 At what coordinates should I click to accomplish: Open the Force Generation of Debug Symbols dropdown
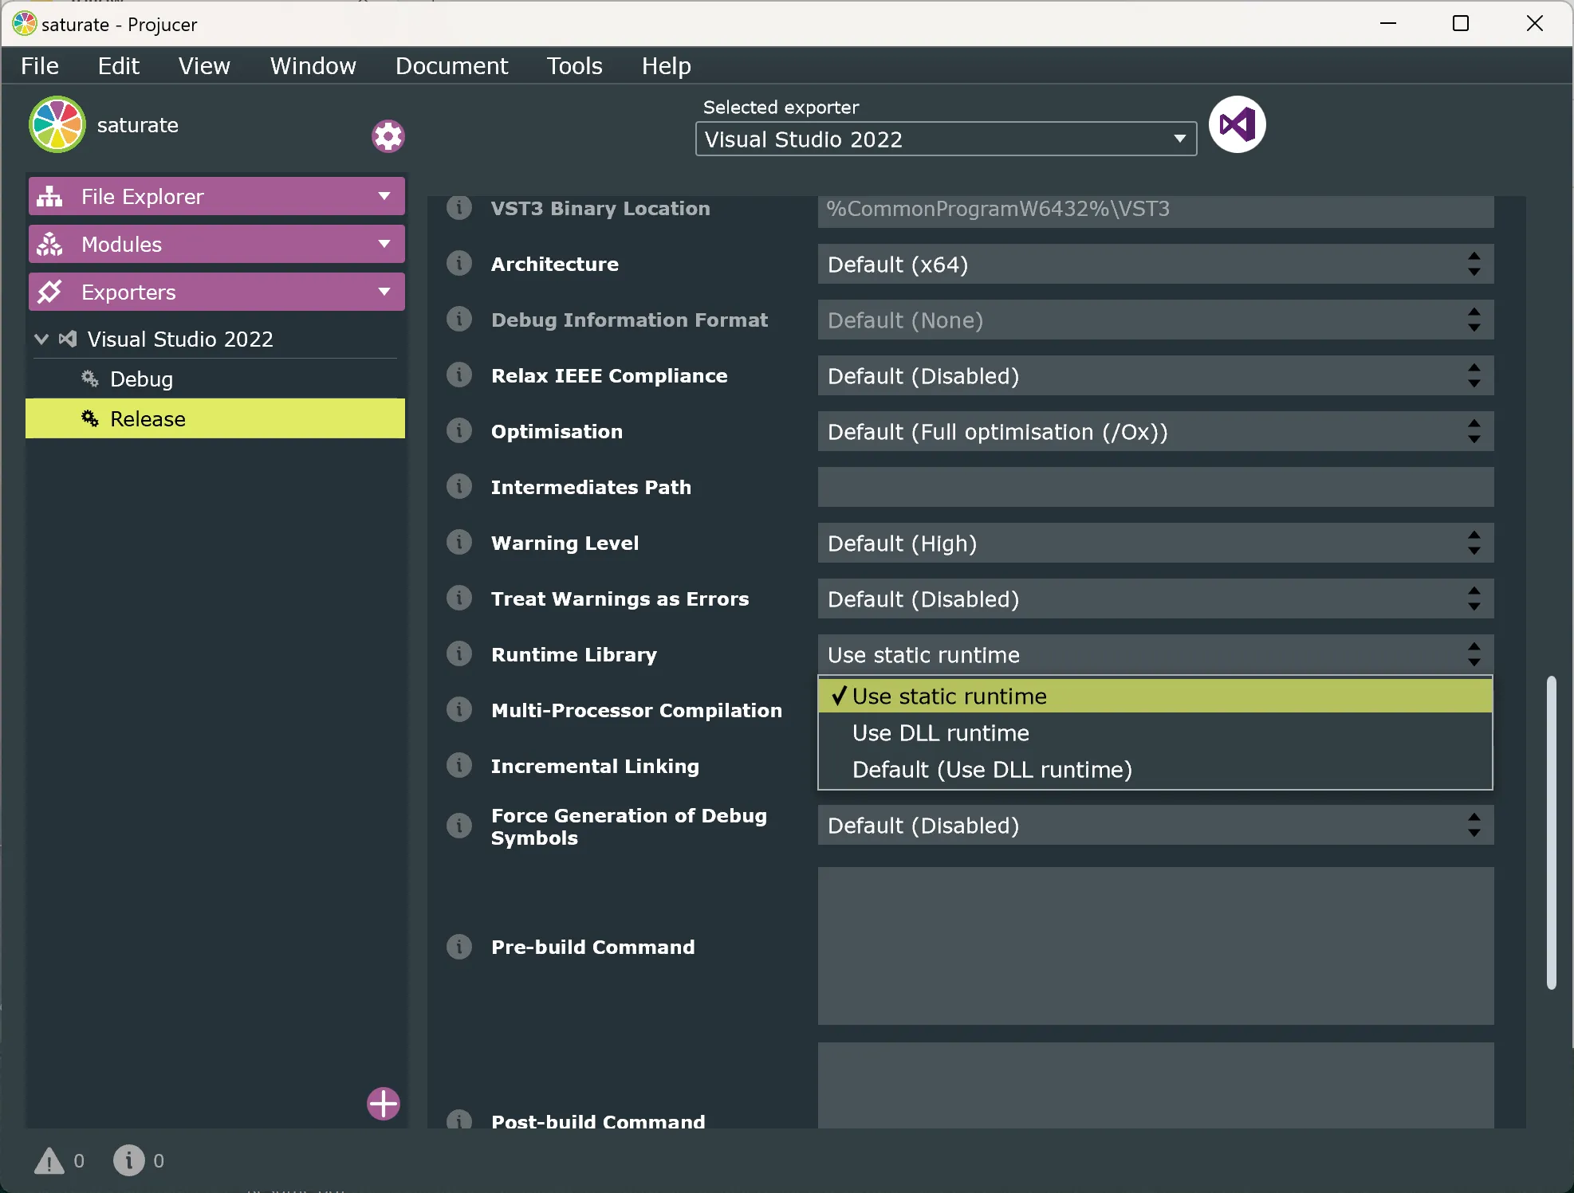point(1155,825)
